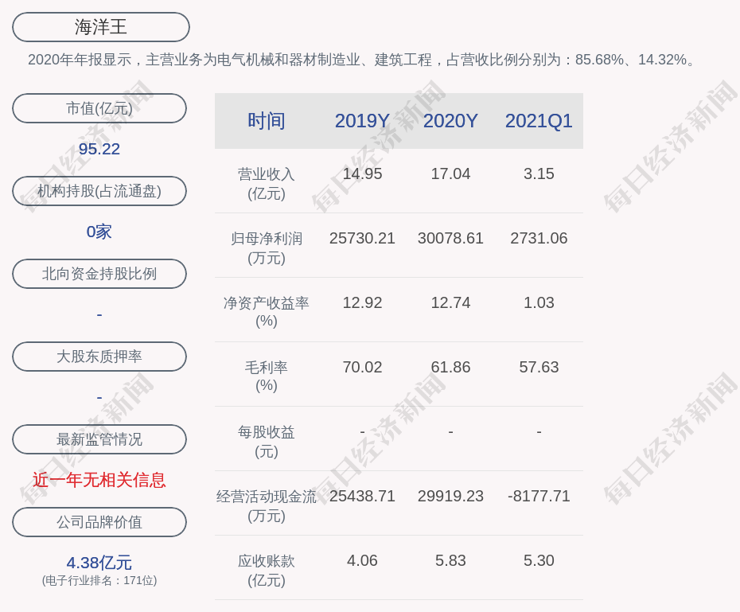Click revenue value 3.15
Image resolution: width=740 pixels, height=612 pixels.
point(539,173)
